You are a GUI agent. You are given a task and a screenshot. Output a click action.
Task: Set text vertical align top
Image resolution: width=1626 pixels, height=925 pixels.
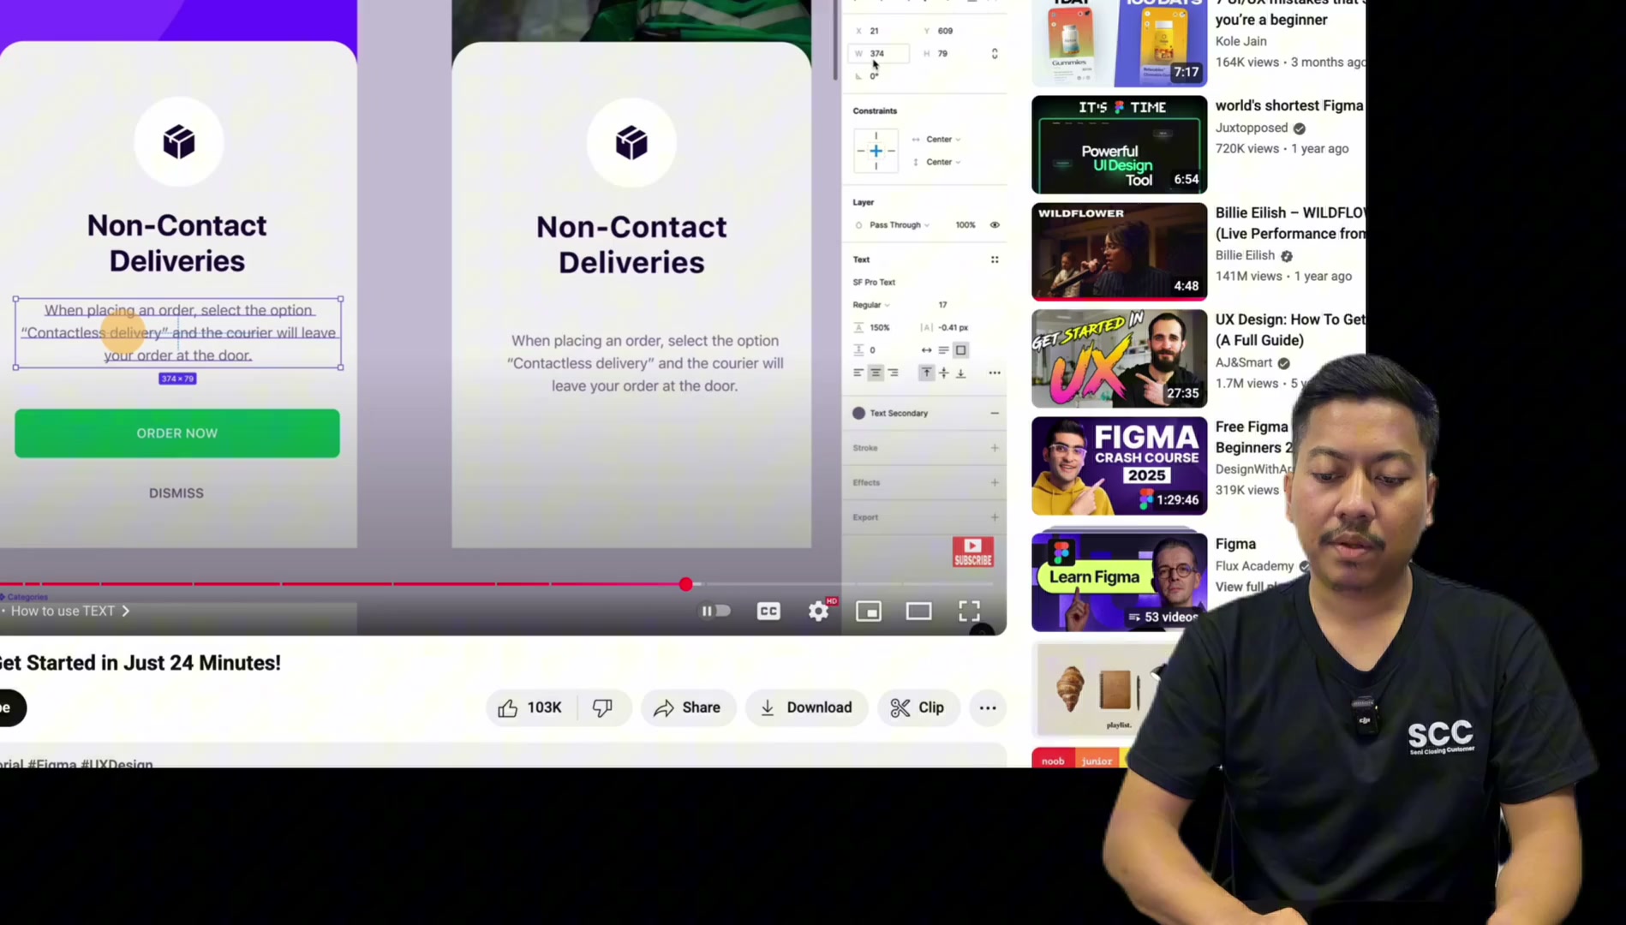pyautogui.click(x=926, y=373)
